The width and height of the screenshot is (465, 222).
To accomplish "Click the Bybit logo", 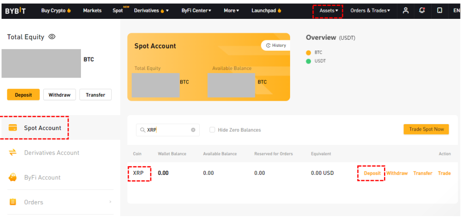I will click(x=15, y=11).
